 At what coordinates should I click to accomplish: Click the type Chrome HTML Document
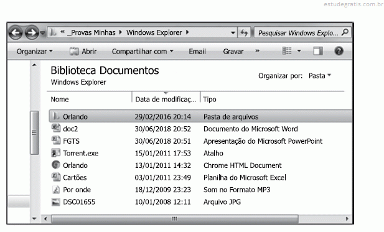(243, 165)
